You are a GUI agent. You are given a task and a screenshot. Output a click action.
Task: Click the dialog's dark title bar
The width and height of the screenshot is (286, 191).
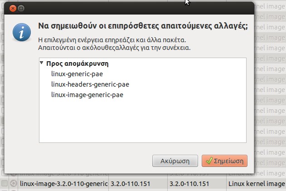(x=136, y=8)
